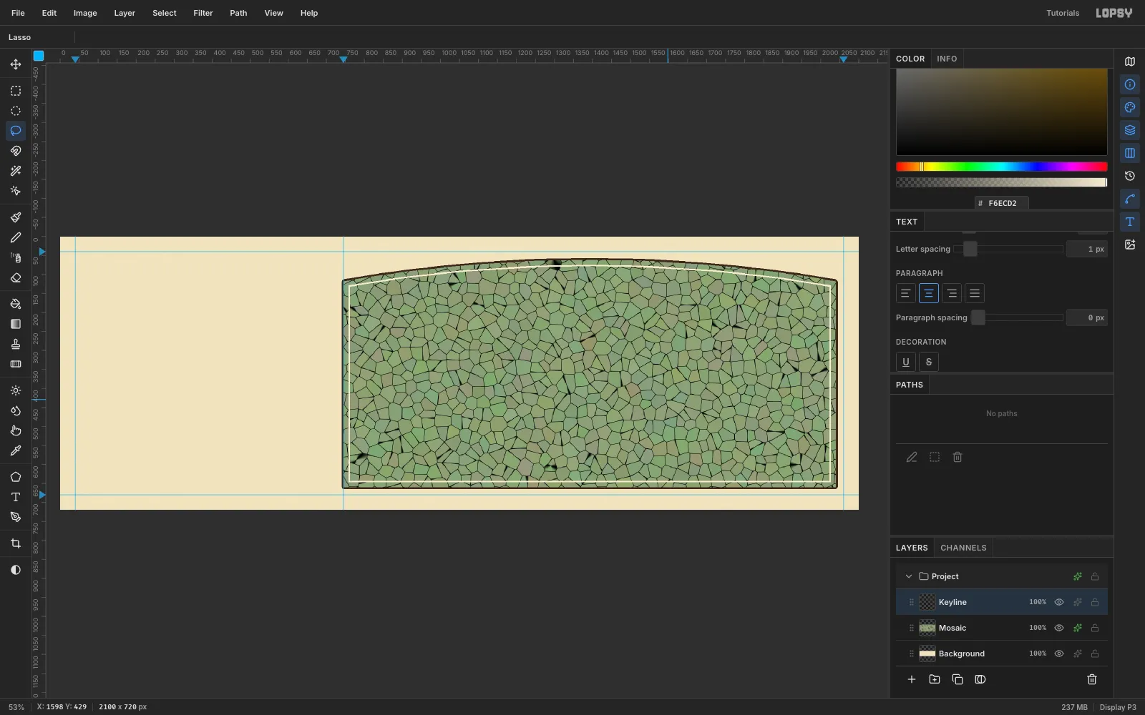Duplicate the selected layer
The height and width of the screenshot is (715, 1145).
958,679
